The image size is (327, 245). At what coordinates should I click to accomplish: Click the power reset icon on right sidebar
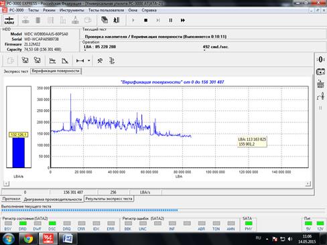tap(320, 84)
